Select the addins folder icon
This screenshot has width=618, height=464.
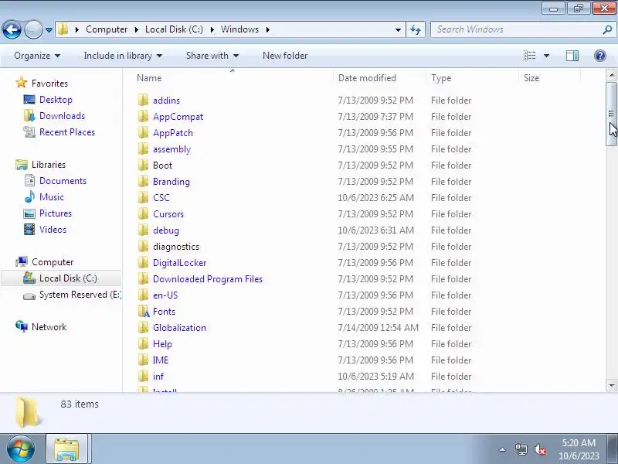[144, 101]
